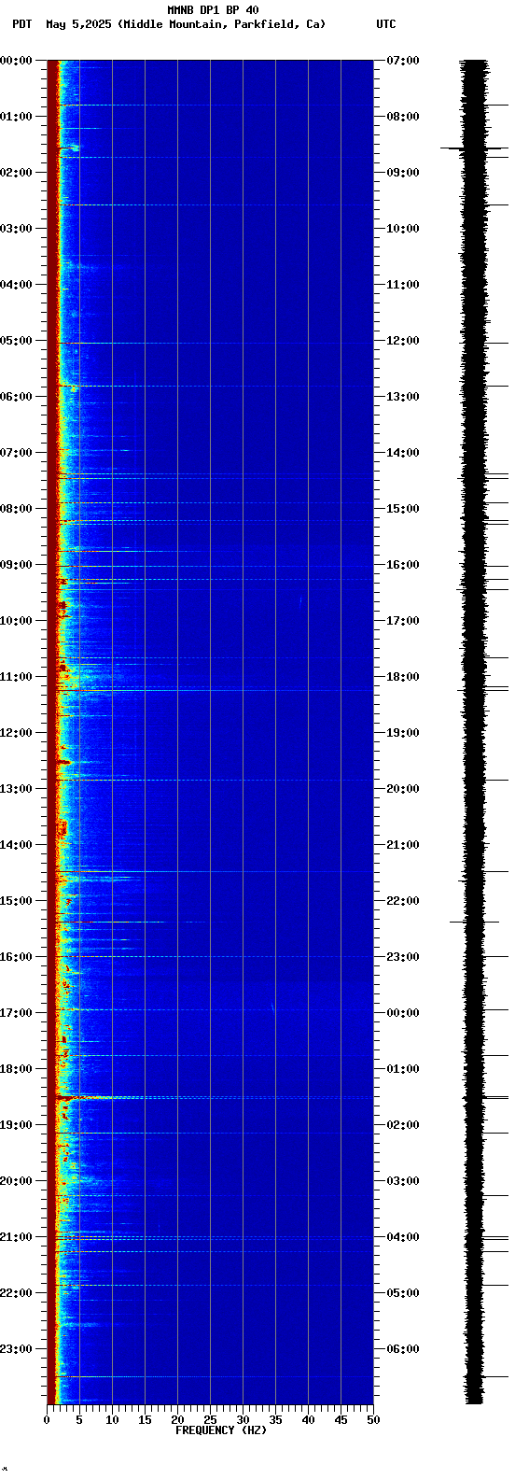Click the PDT time label 08:00

coord(16,509)
